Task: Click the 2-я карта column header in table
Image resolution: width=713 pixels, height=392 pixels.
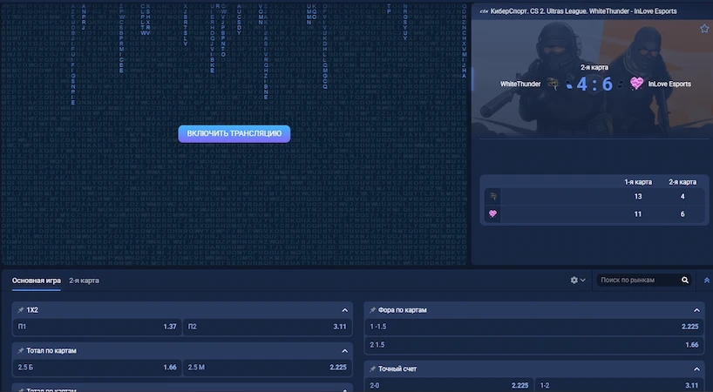Action: click(x=682, y=182)
